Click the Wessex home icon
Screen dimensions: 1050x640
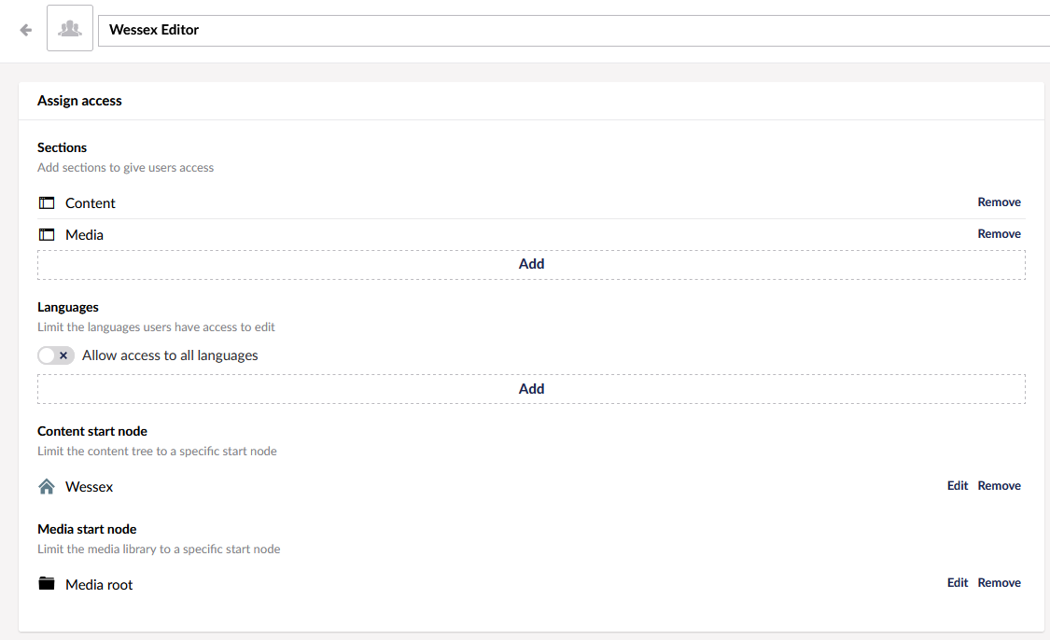pyautogui.click(x=47, y=486)
